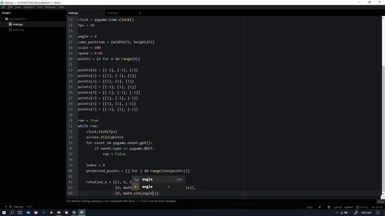Select the 3d projection project folder

coord(17,19)
